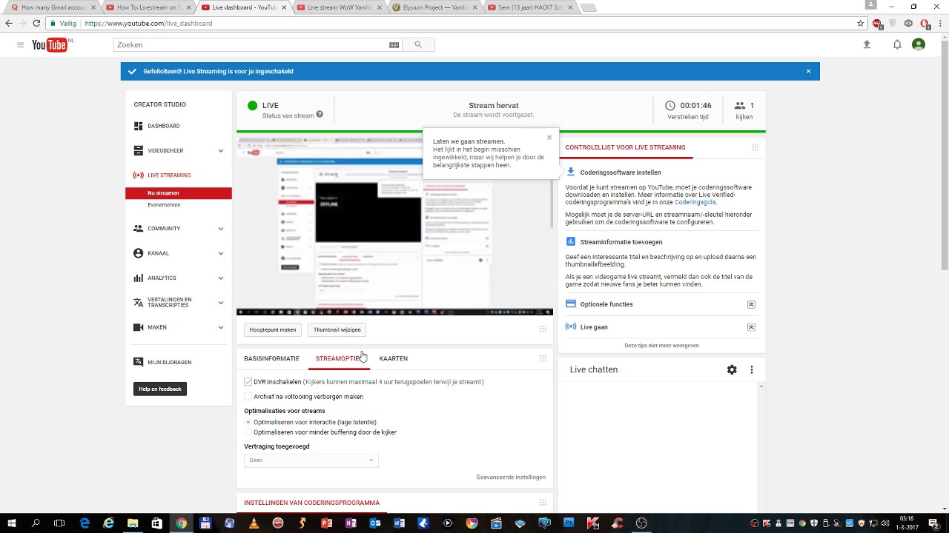Viewport: 949px width, 533px height.
Task: Open the notifications bell
Action: (897, 45)
